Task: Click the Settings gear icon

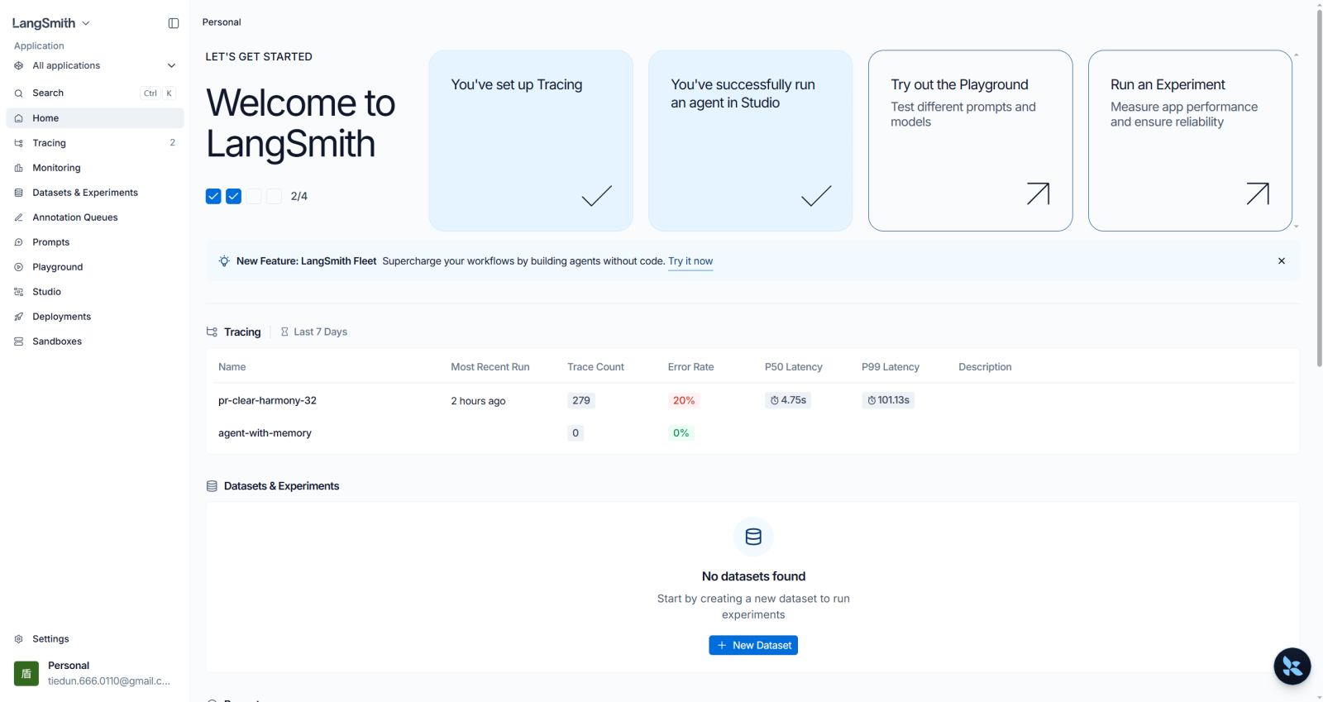Action: (x=18, y=639)
